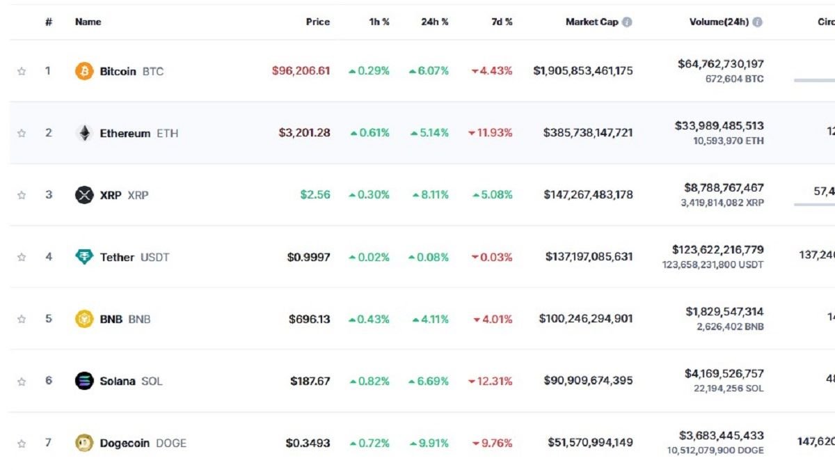Viewport: 835px width, 470px height.
Task: Click Bitcoin's market cap $1,905,853,461,175
Action: [583, 71]
